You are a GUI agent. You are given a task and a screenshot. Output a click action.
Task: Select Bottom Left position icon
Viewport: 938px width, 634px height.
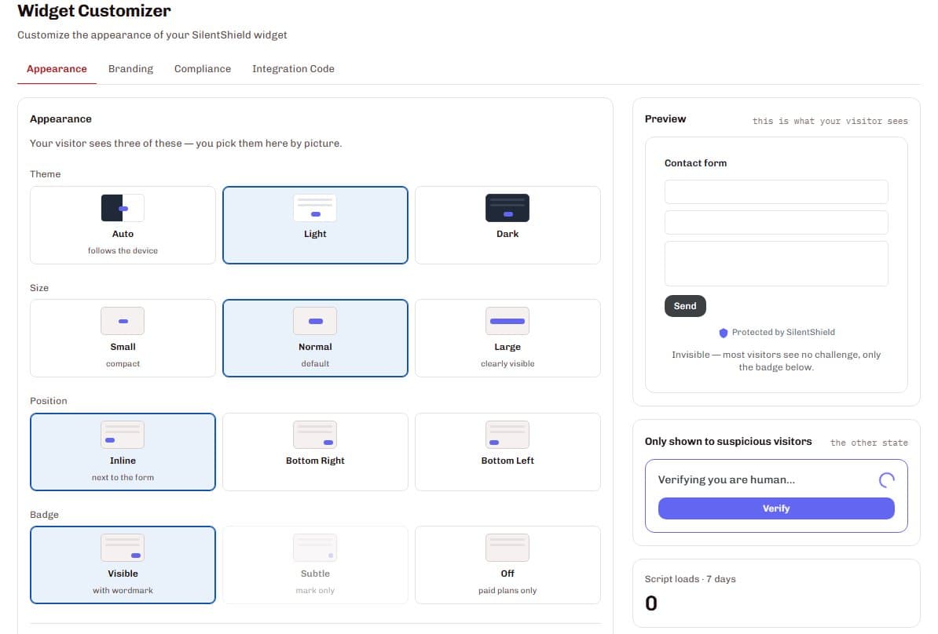(x=507, y=435)
